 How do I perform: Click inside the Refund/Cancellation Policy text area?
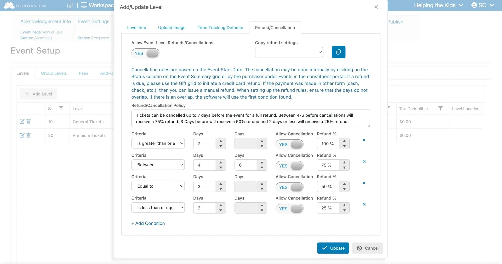(250, 118)
